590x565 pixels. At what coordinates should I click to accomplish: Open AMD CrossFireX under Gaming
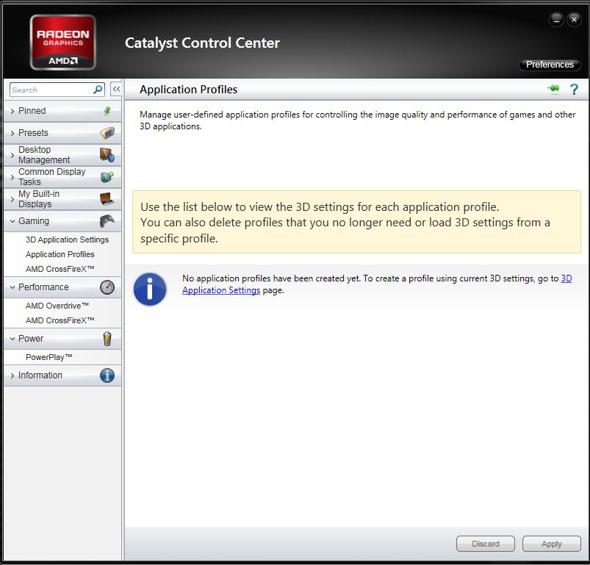(x=60, y=269)
